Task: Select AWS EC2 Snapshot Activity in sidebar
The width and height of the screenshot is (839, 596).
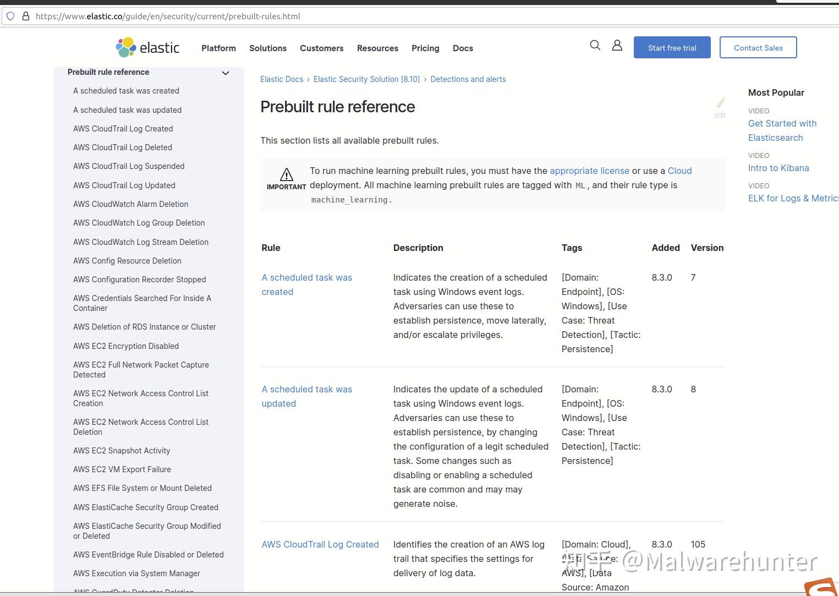Action: tap(122, 451)
